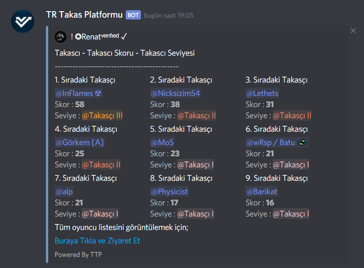Open the @Nicksizim54 user mention
The width and height of the screenshot is (364, 268).
[175, 93]
